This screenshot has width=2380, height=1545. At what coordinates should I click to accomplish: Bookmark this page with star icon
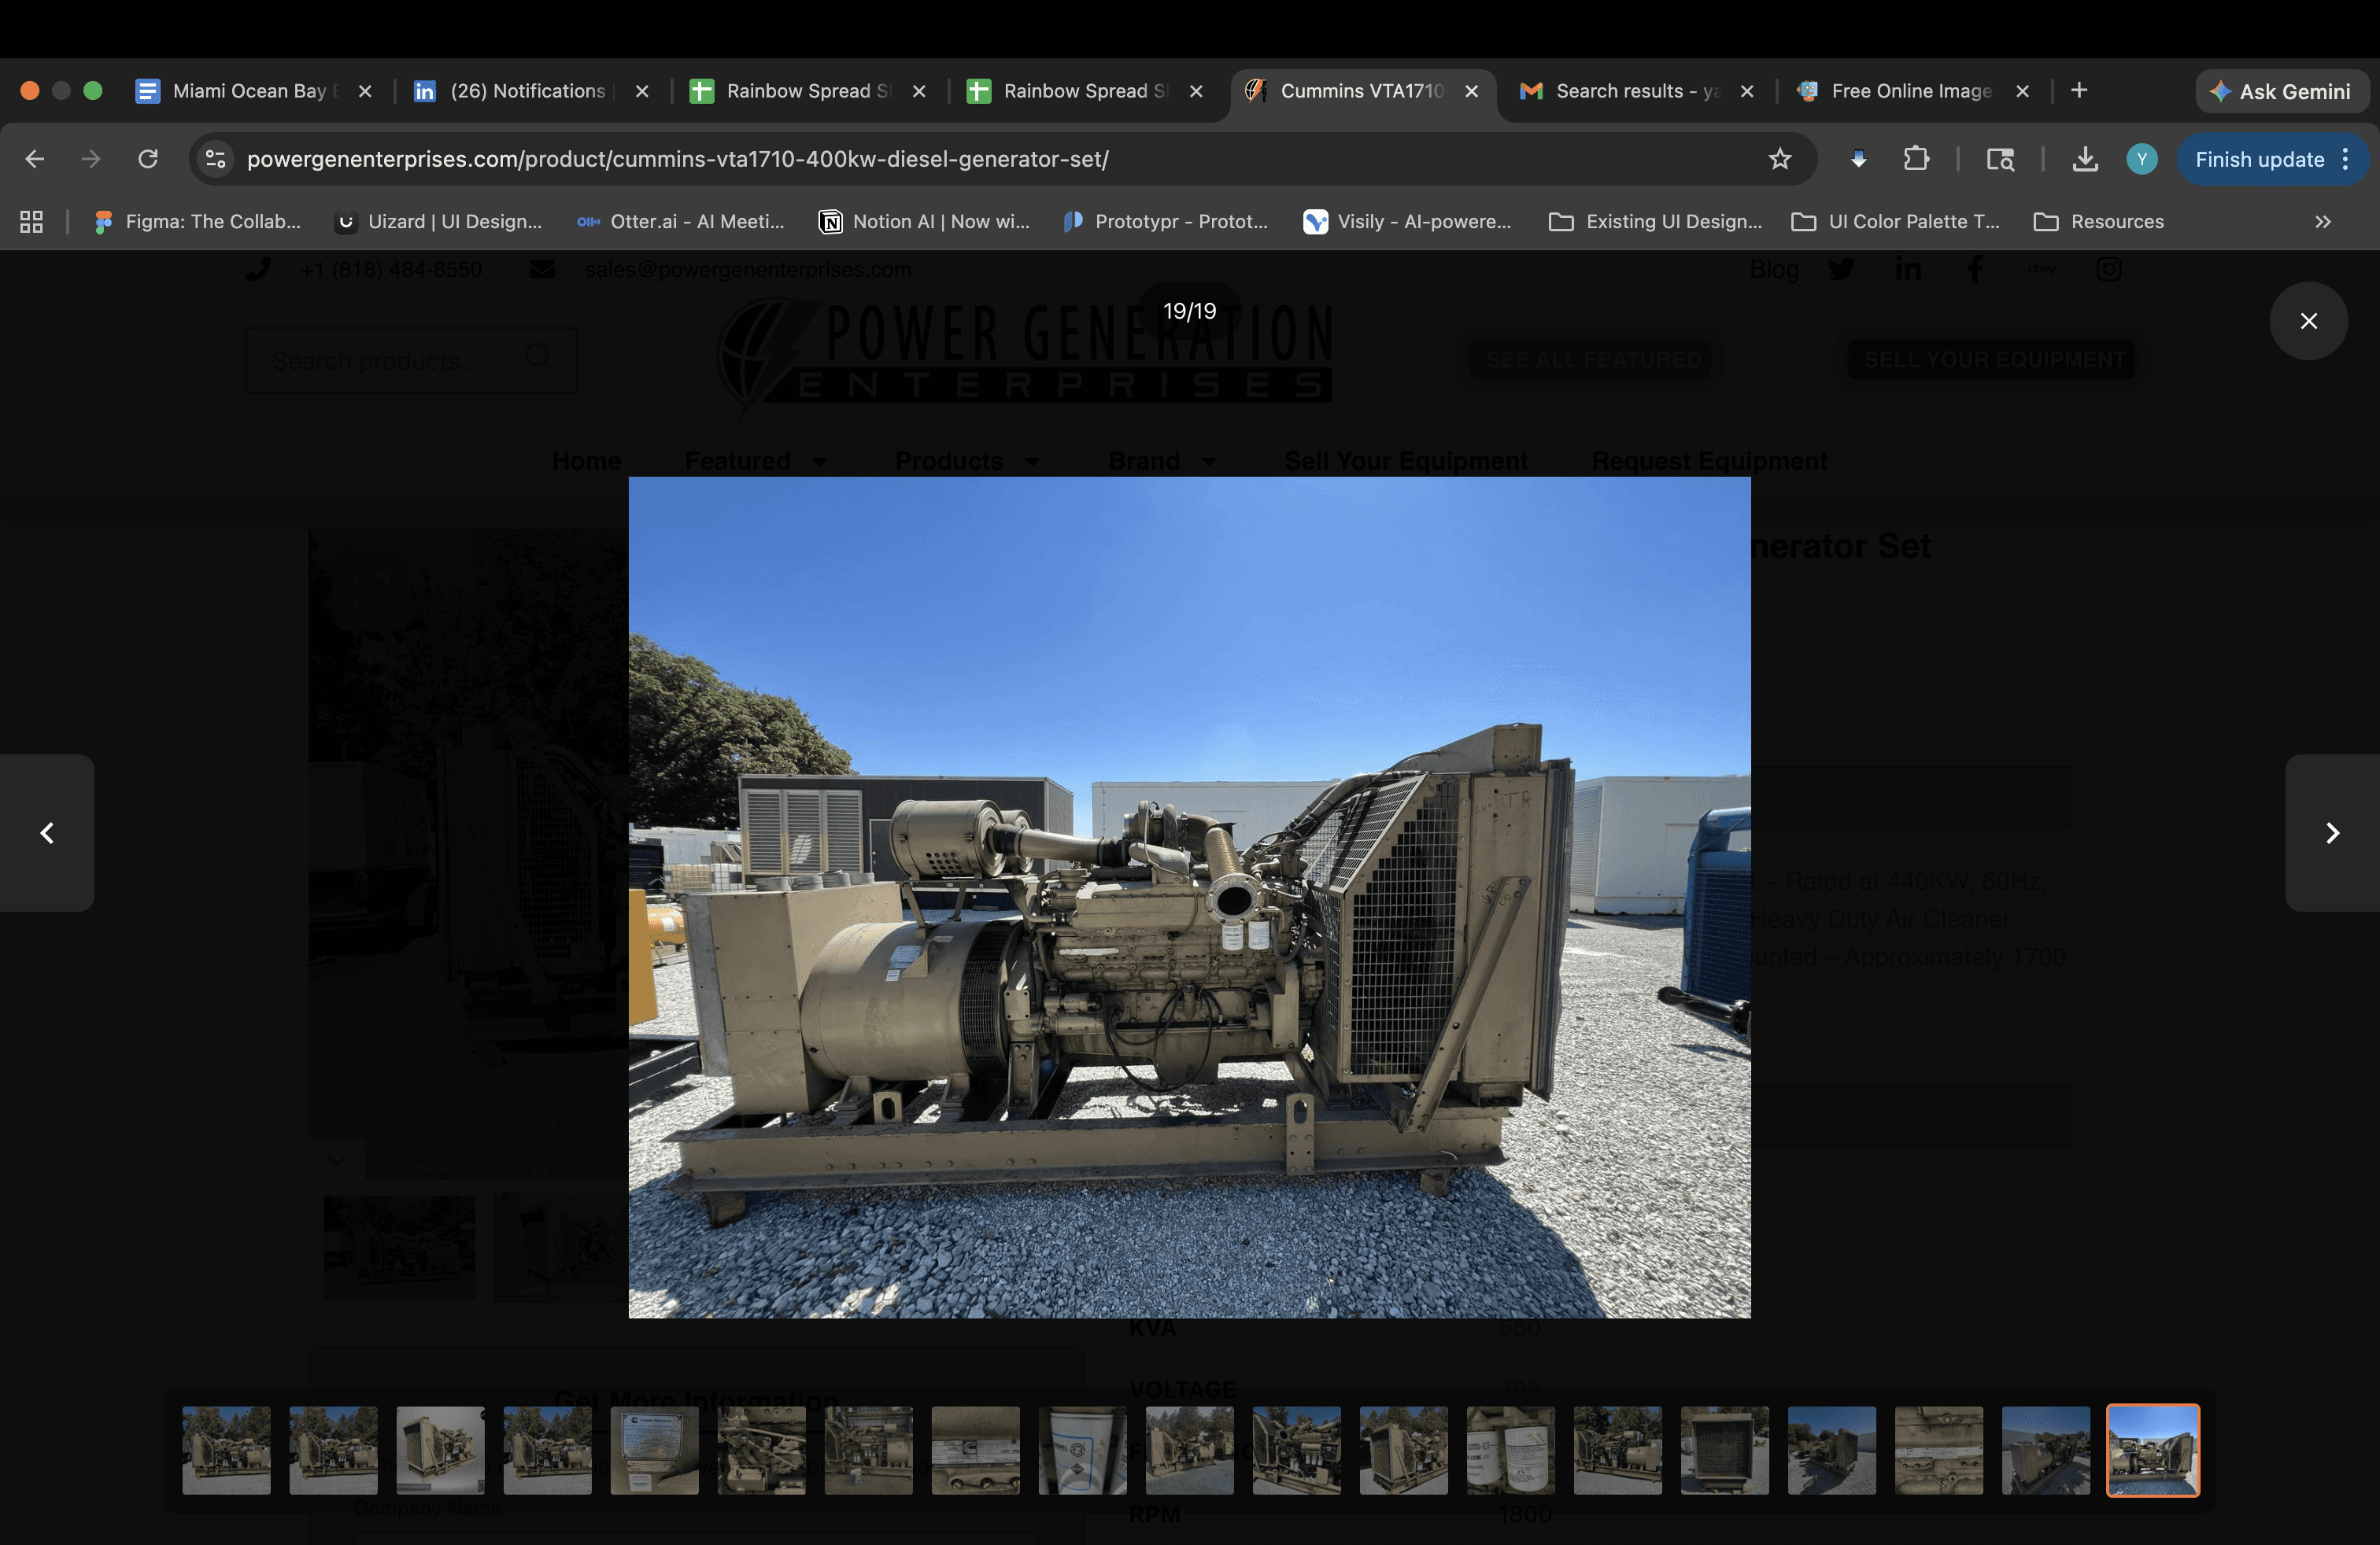(1779, 159)
